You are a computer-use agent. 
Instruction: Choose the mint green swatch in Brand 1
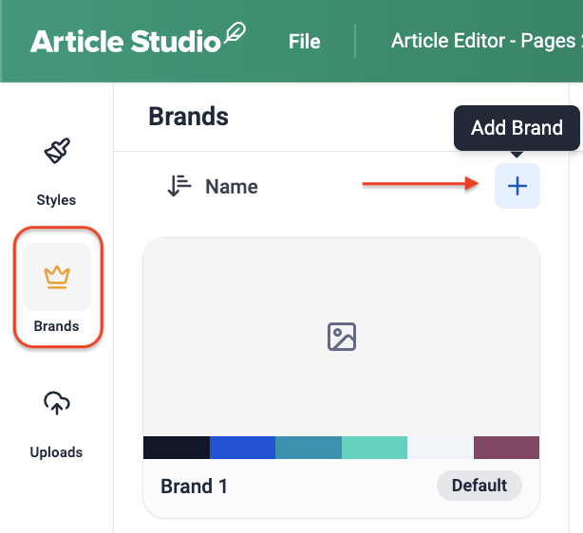coord(374,448)
